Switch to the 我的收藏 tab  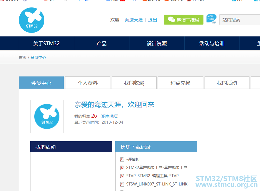coord(134,83)
